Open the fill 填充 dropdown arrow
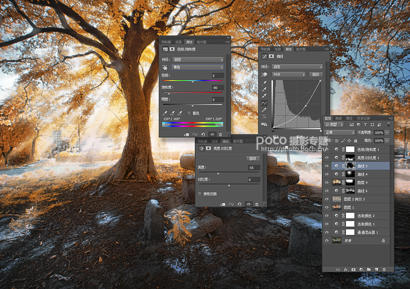410x289 pixels. pyautogui.click(x=387, y=141)
